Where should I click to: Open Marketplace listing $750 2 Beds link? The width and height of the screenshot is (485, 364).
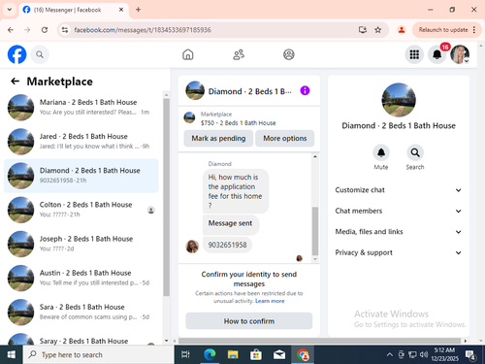pyautogui.click(x=239, y=123)
